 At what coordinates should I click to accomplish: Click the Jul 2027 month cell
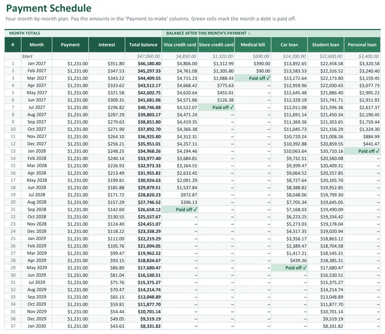click(x=37, y=107)
